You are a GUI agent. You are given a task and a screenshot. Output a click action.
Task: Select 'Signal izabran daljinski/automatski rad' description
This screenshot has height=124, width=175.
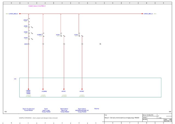[82, 109]
